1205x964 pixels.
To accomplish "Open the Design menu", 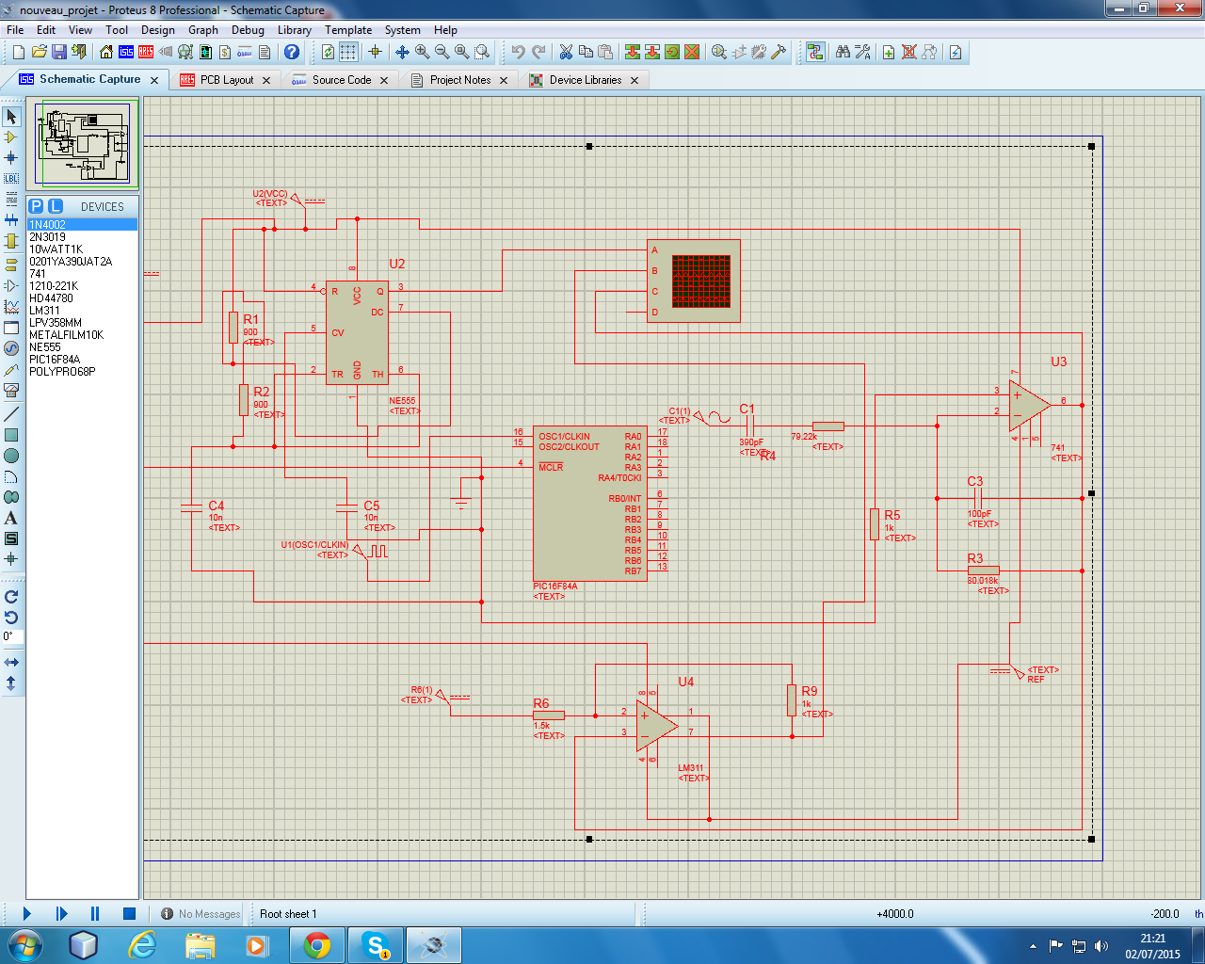I will (158, 30).
